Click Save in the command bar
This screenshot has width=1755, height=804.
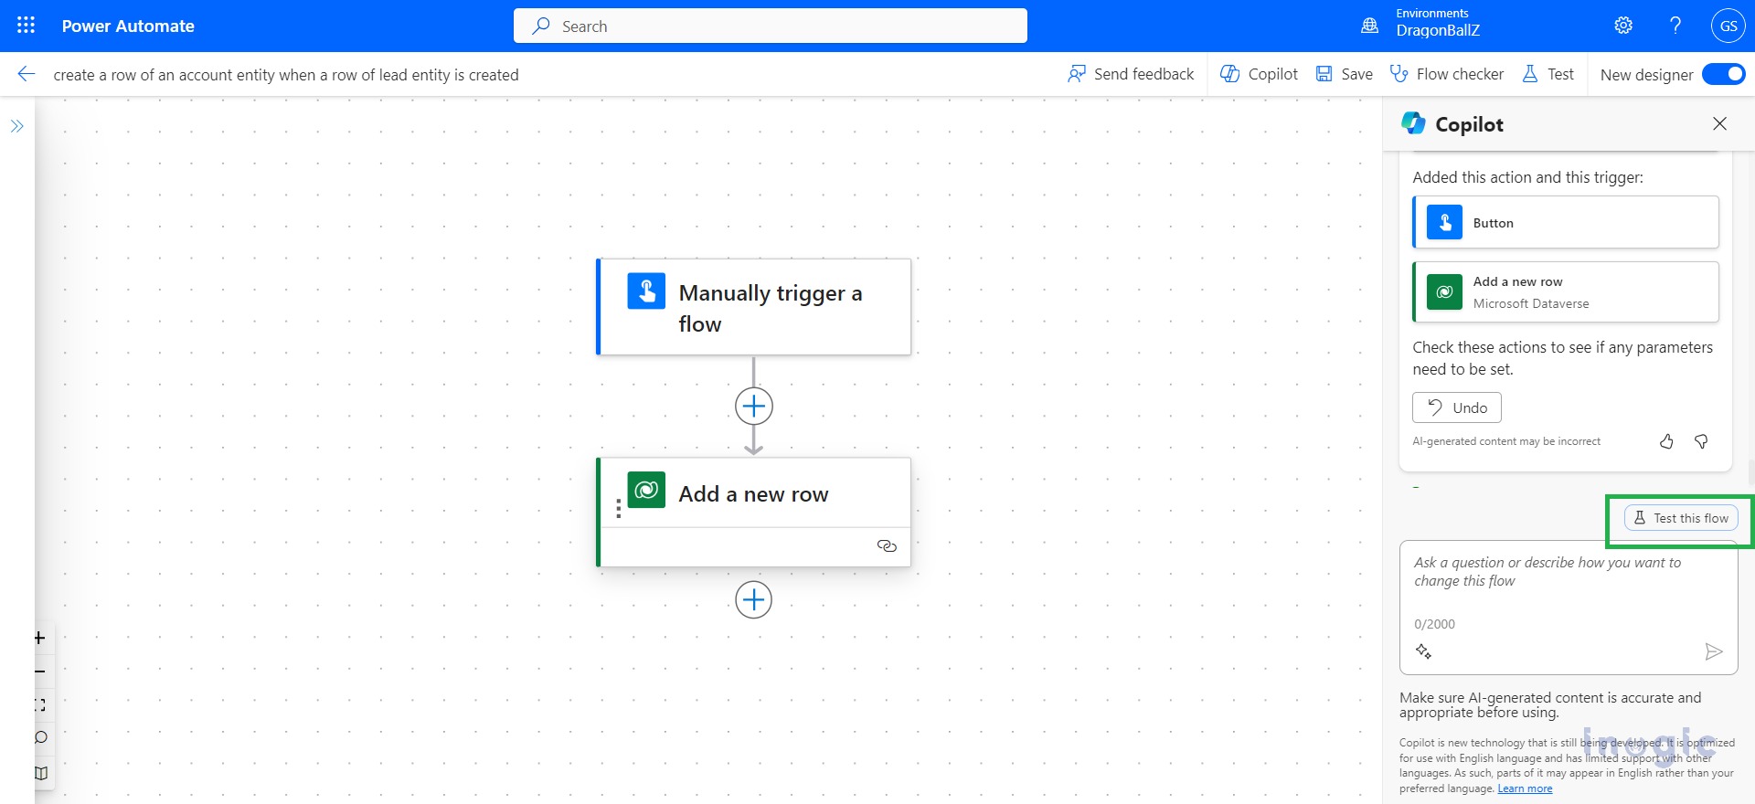tap(1345, 74)
